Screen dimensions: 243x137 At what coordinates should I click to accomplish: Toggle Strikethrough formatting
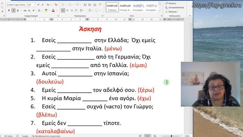point(25,11)
